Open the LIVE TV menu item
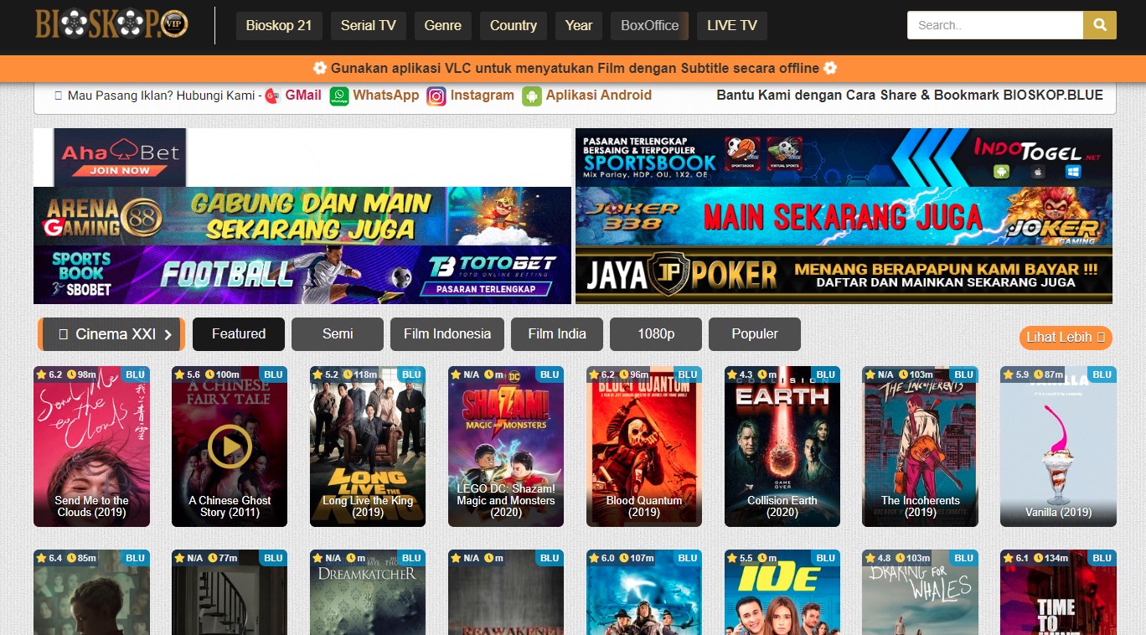 pos(732,25)
